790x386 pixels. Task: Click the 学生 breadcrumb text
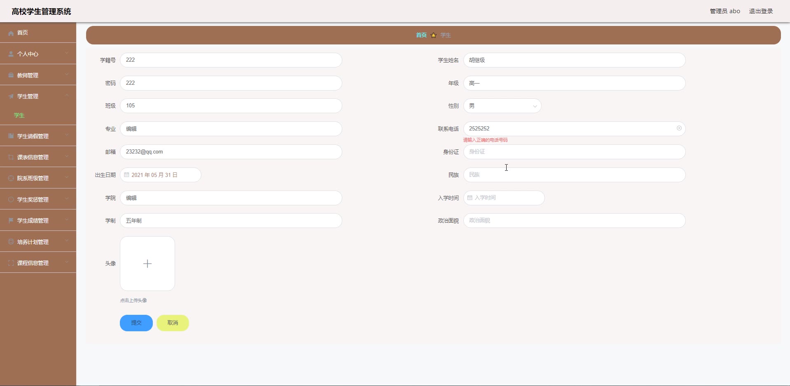[x=446, y=35]
